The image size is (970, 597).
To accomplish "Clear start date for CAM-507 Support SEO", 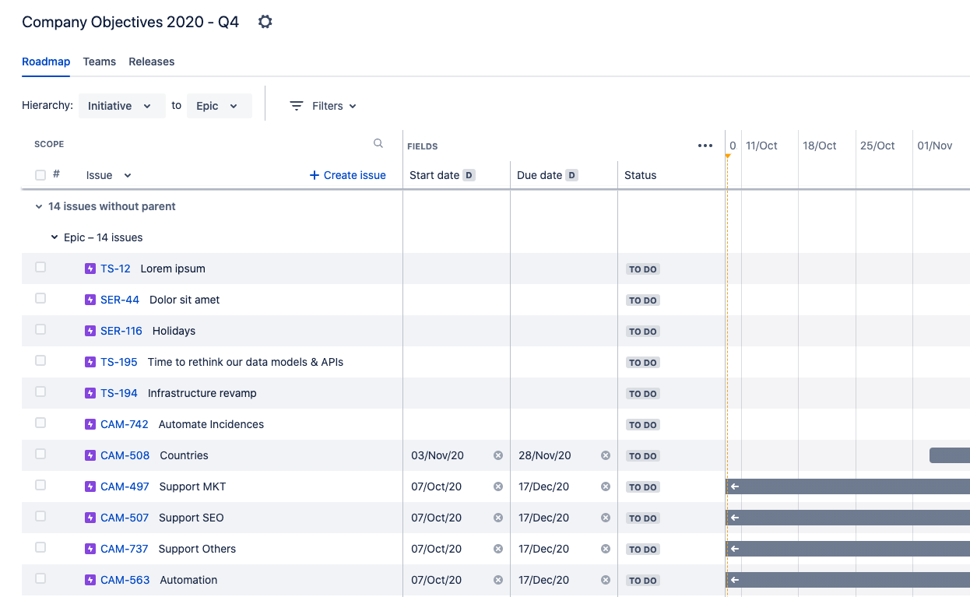I will tap(498, 518).
